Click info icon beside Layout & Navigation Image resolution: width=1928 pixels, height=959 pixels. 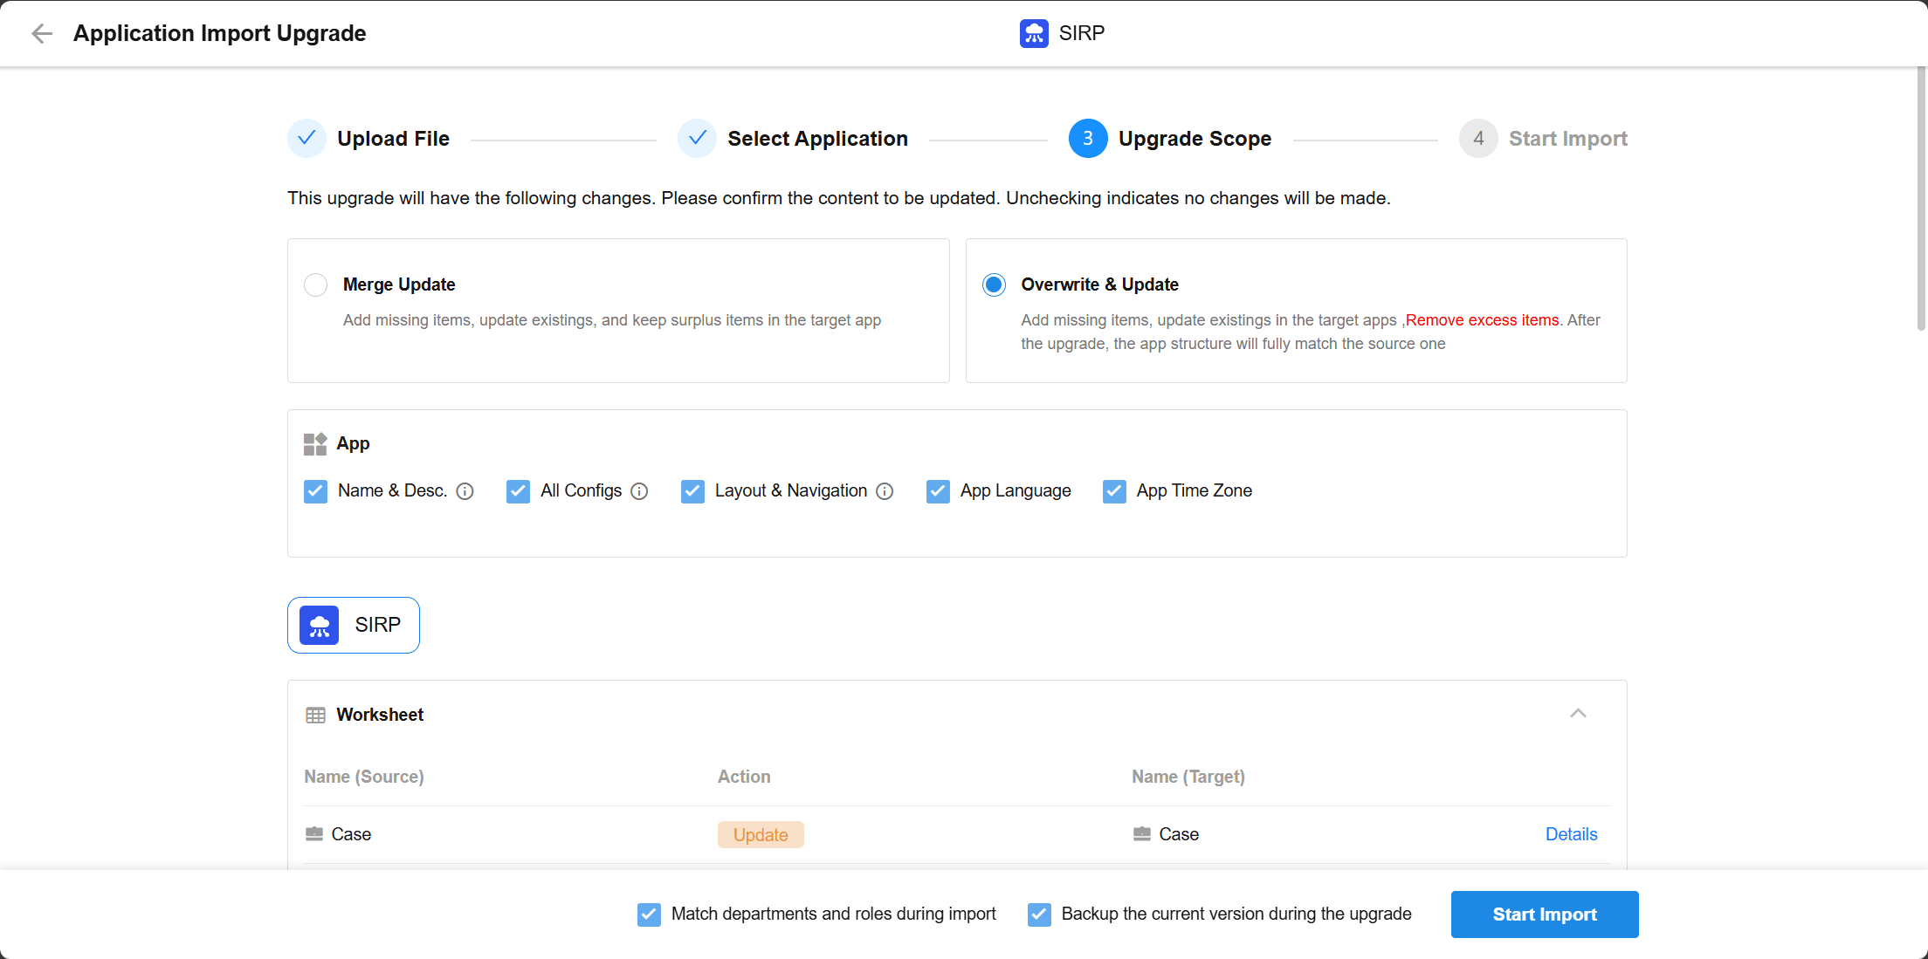coord(885,491)
